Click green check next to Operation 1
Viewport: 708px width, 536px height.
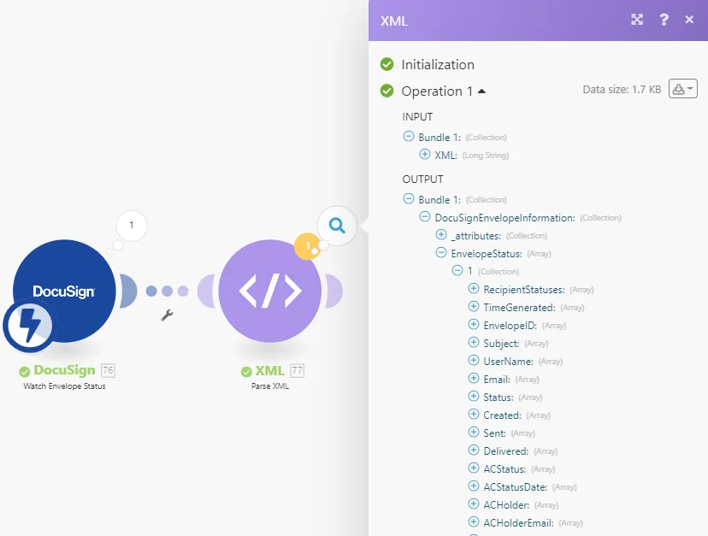[x=387, y=91]
